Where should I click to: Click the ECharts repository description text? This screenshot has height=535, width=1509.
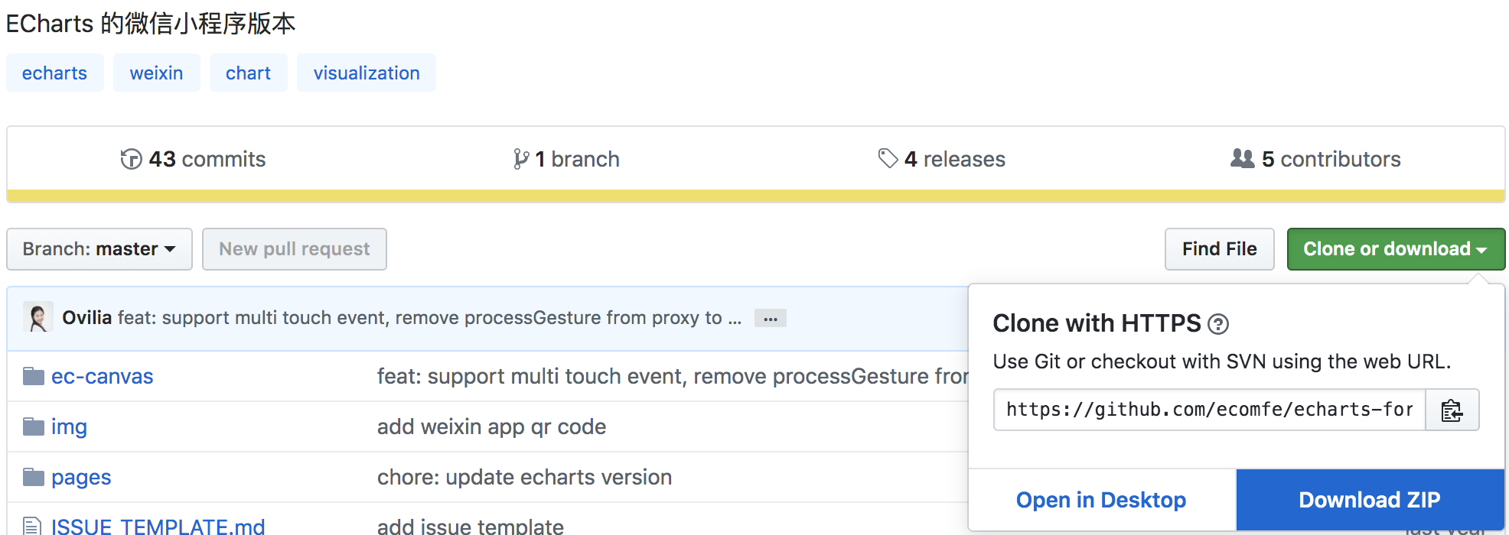[151, 23]
